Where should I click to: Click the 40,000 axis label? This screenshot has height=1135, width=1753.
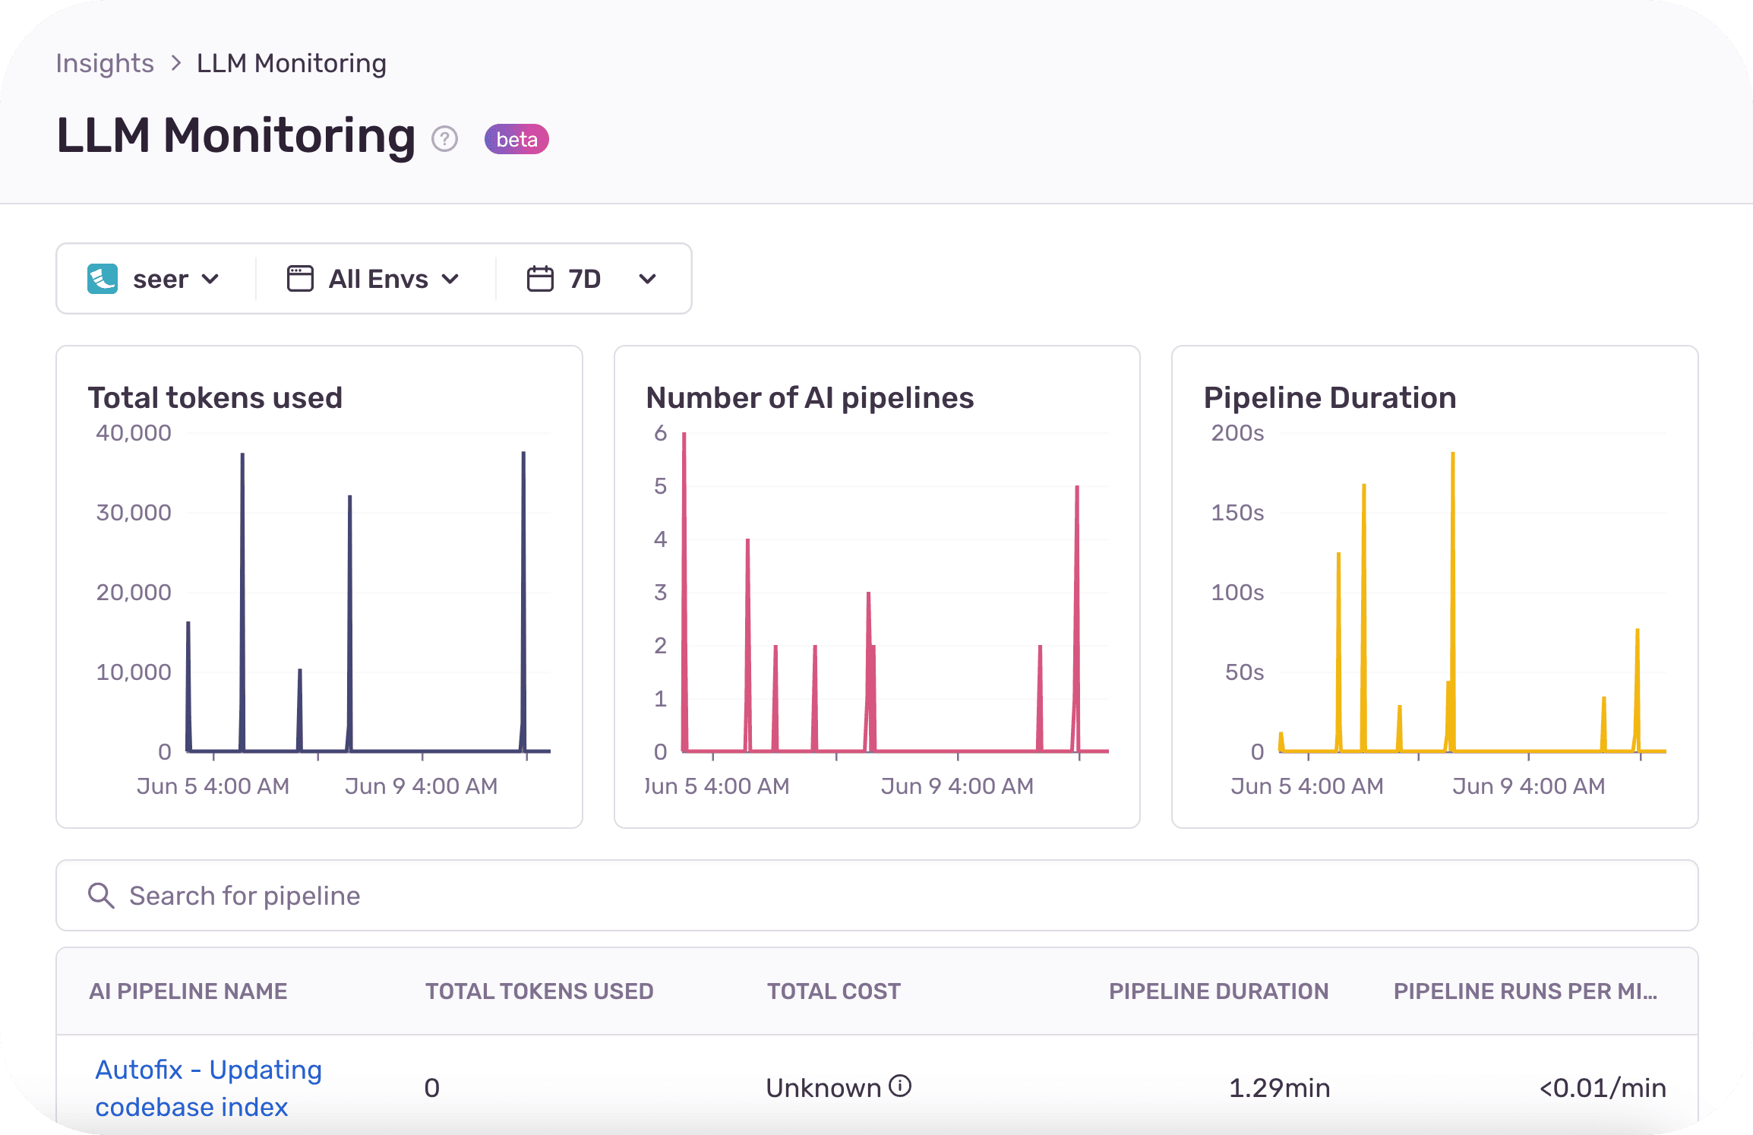pos(134,433)
